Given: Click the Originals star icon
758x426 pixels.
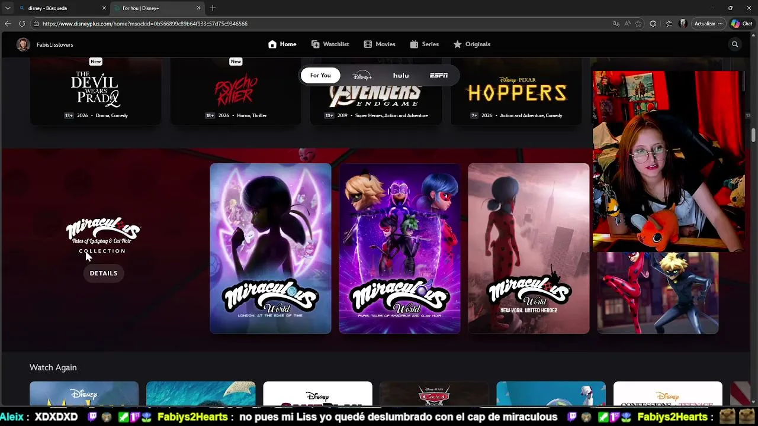Looking at the screenshot, I should (x=458, y=44).
